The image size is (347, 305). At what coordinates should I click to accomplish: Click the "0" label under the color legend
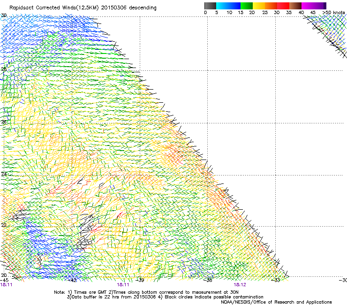click(205, 12)
